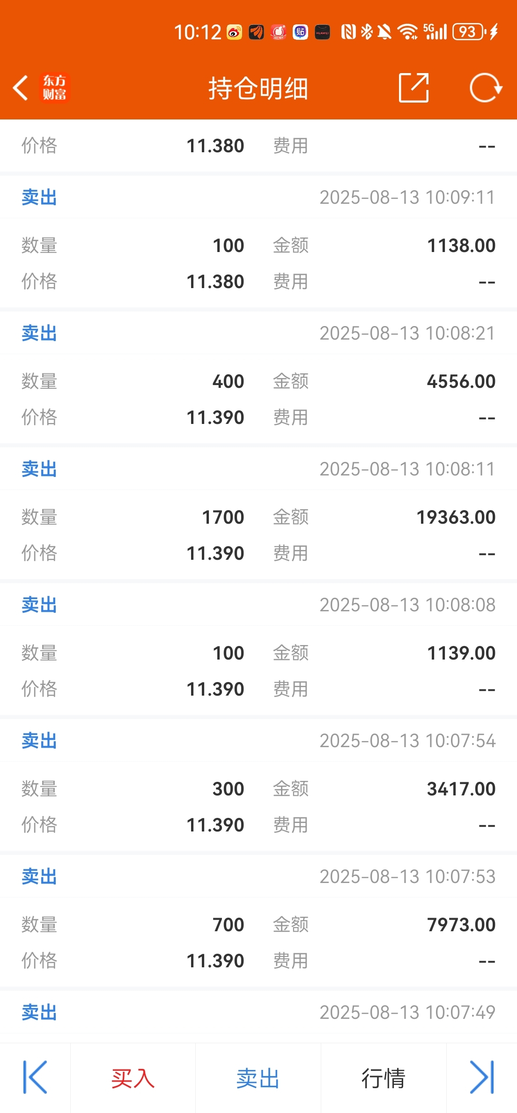Open the 10:07:49 卖出 record
517x1113 pixels.
pos(258,1012)
